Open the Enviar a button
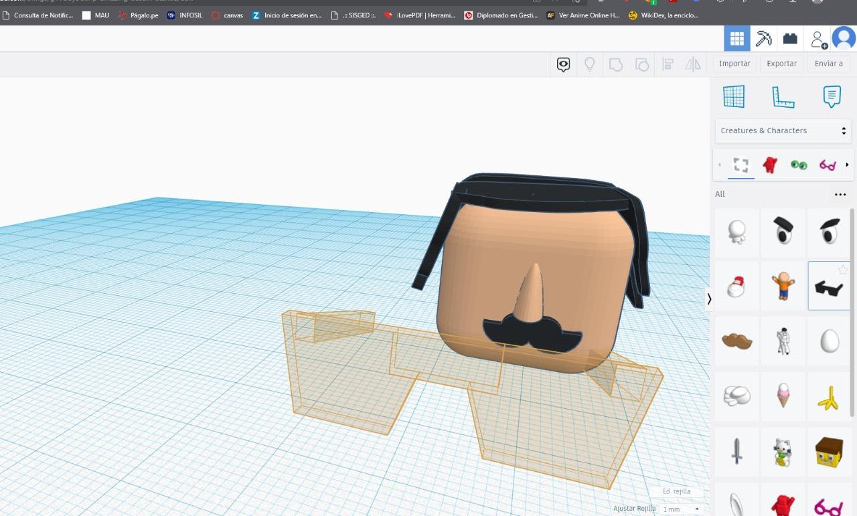857x516 pixels. click(x=828, y=64)
